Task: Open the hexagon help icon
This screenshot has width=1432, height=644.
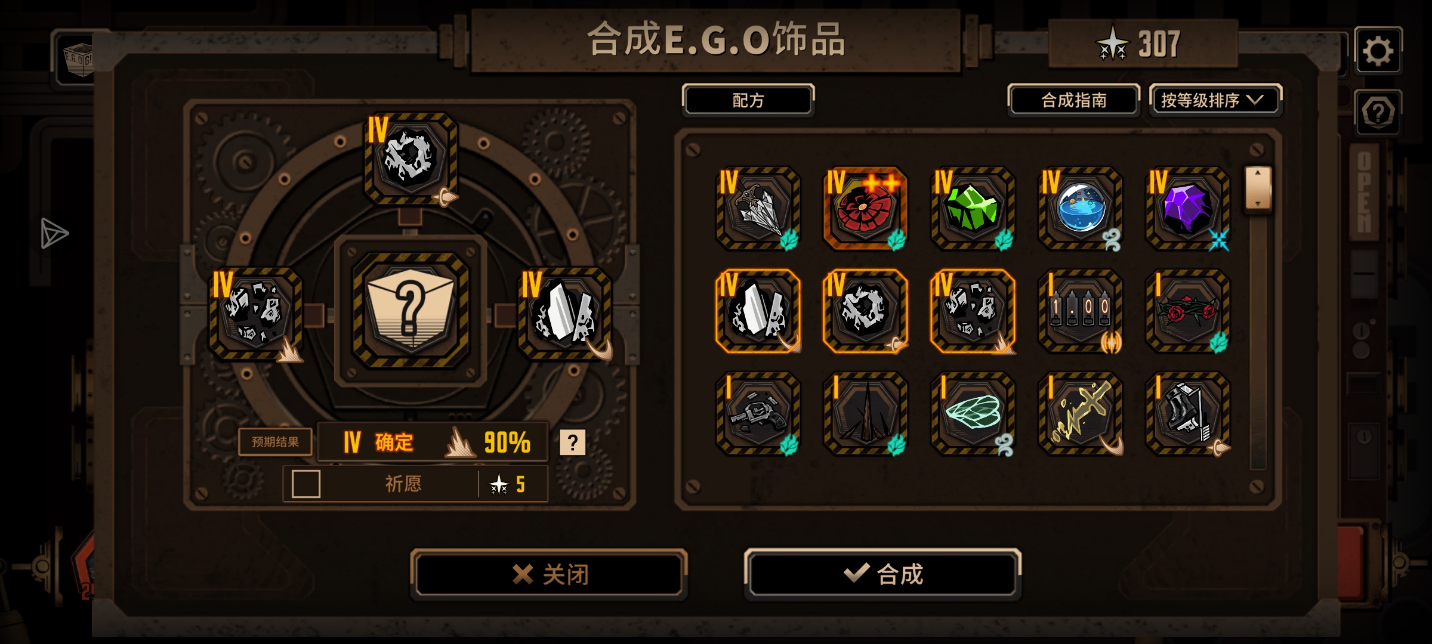Action: click(1378, 112)
